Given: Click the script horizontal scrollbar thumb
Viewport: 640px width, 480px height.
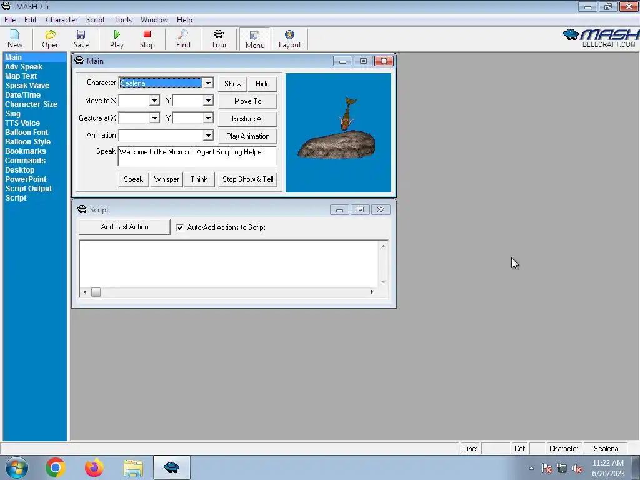Looking at the screenshot, I should [96, 292].
